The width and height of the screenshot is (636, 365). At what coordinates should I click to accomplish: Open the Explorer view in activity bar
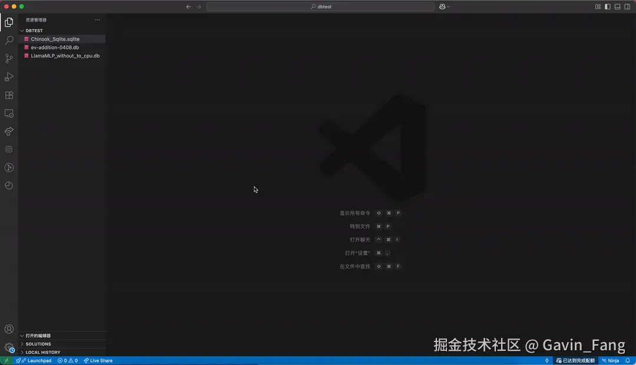pos(9,22)
